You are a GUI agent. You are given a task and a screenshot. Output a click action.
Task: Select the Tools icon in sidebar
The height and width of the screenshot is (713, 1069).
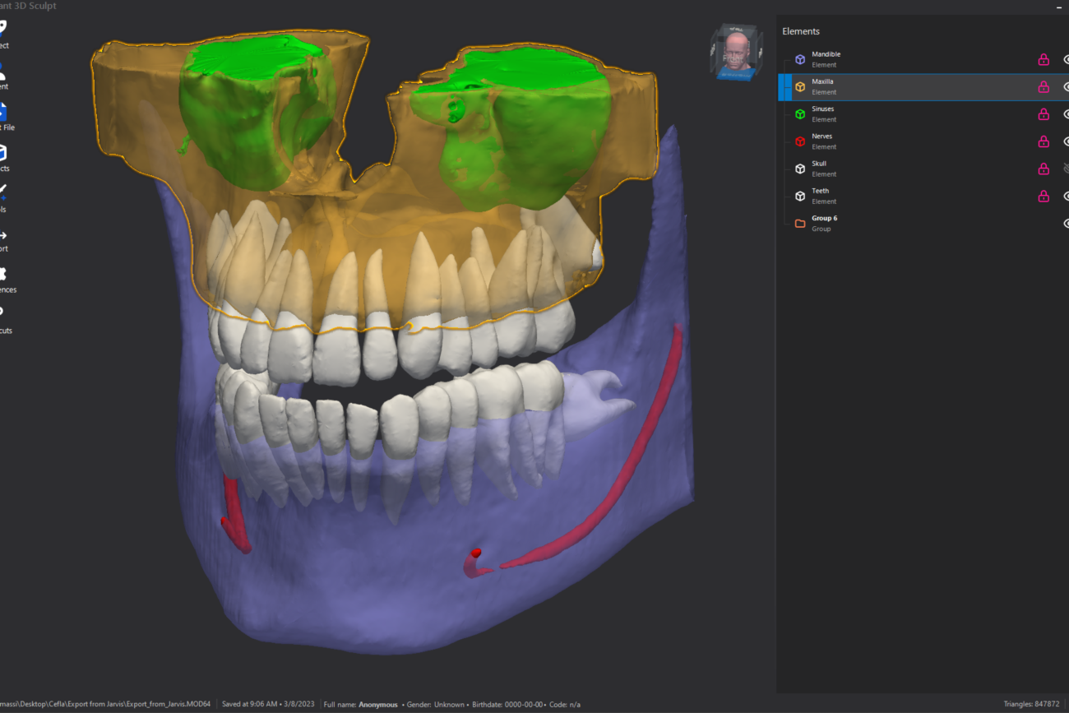[x=3, y=193]
